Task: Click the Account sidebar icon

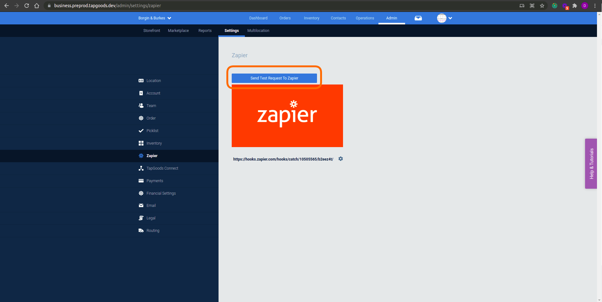Action: [141, 93]
